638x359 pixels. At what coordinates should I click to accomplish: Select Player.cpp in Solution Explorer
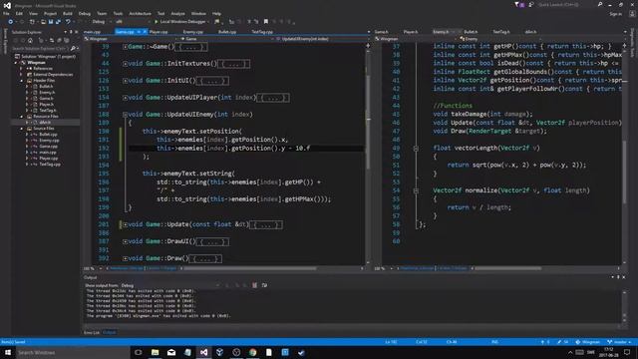[49, 159]
